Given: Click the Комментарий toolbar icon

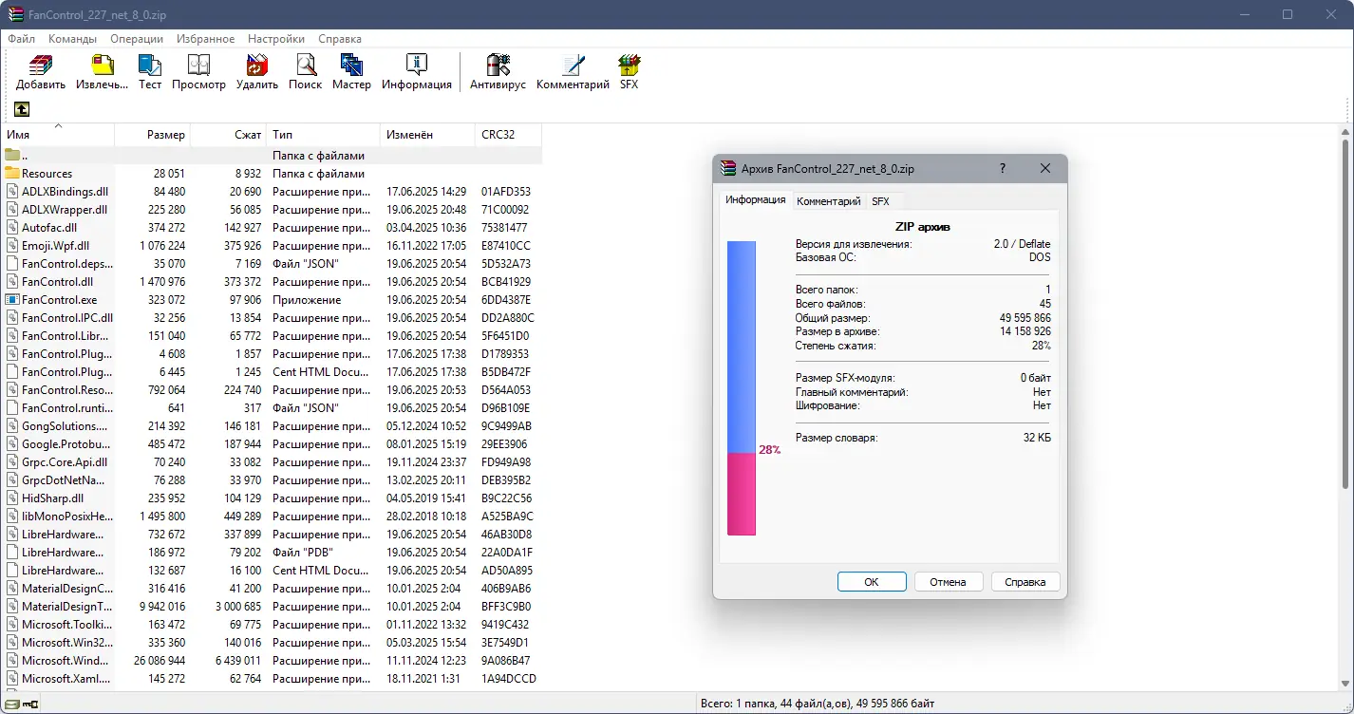Looking at the screenshot, I should coord(573,66).
